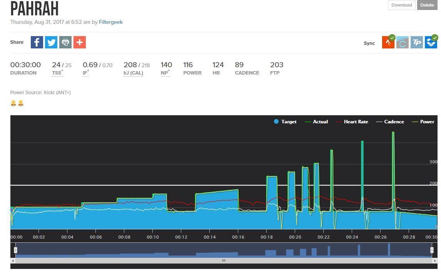Click the right range handle of chart navigator
Image resolution: width=441 pixels, height=272 pixels.
[432, 250]
